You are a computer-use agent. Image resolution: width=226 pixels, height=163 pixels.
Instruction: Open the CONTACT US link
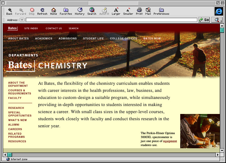[54, 28]
